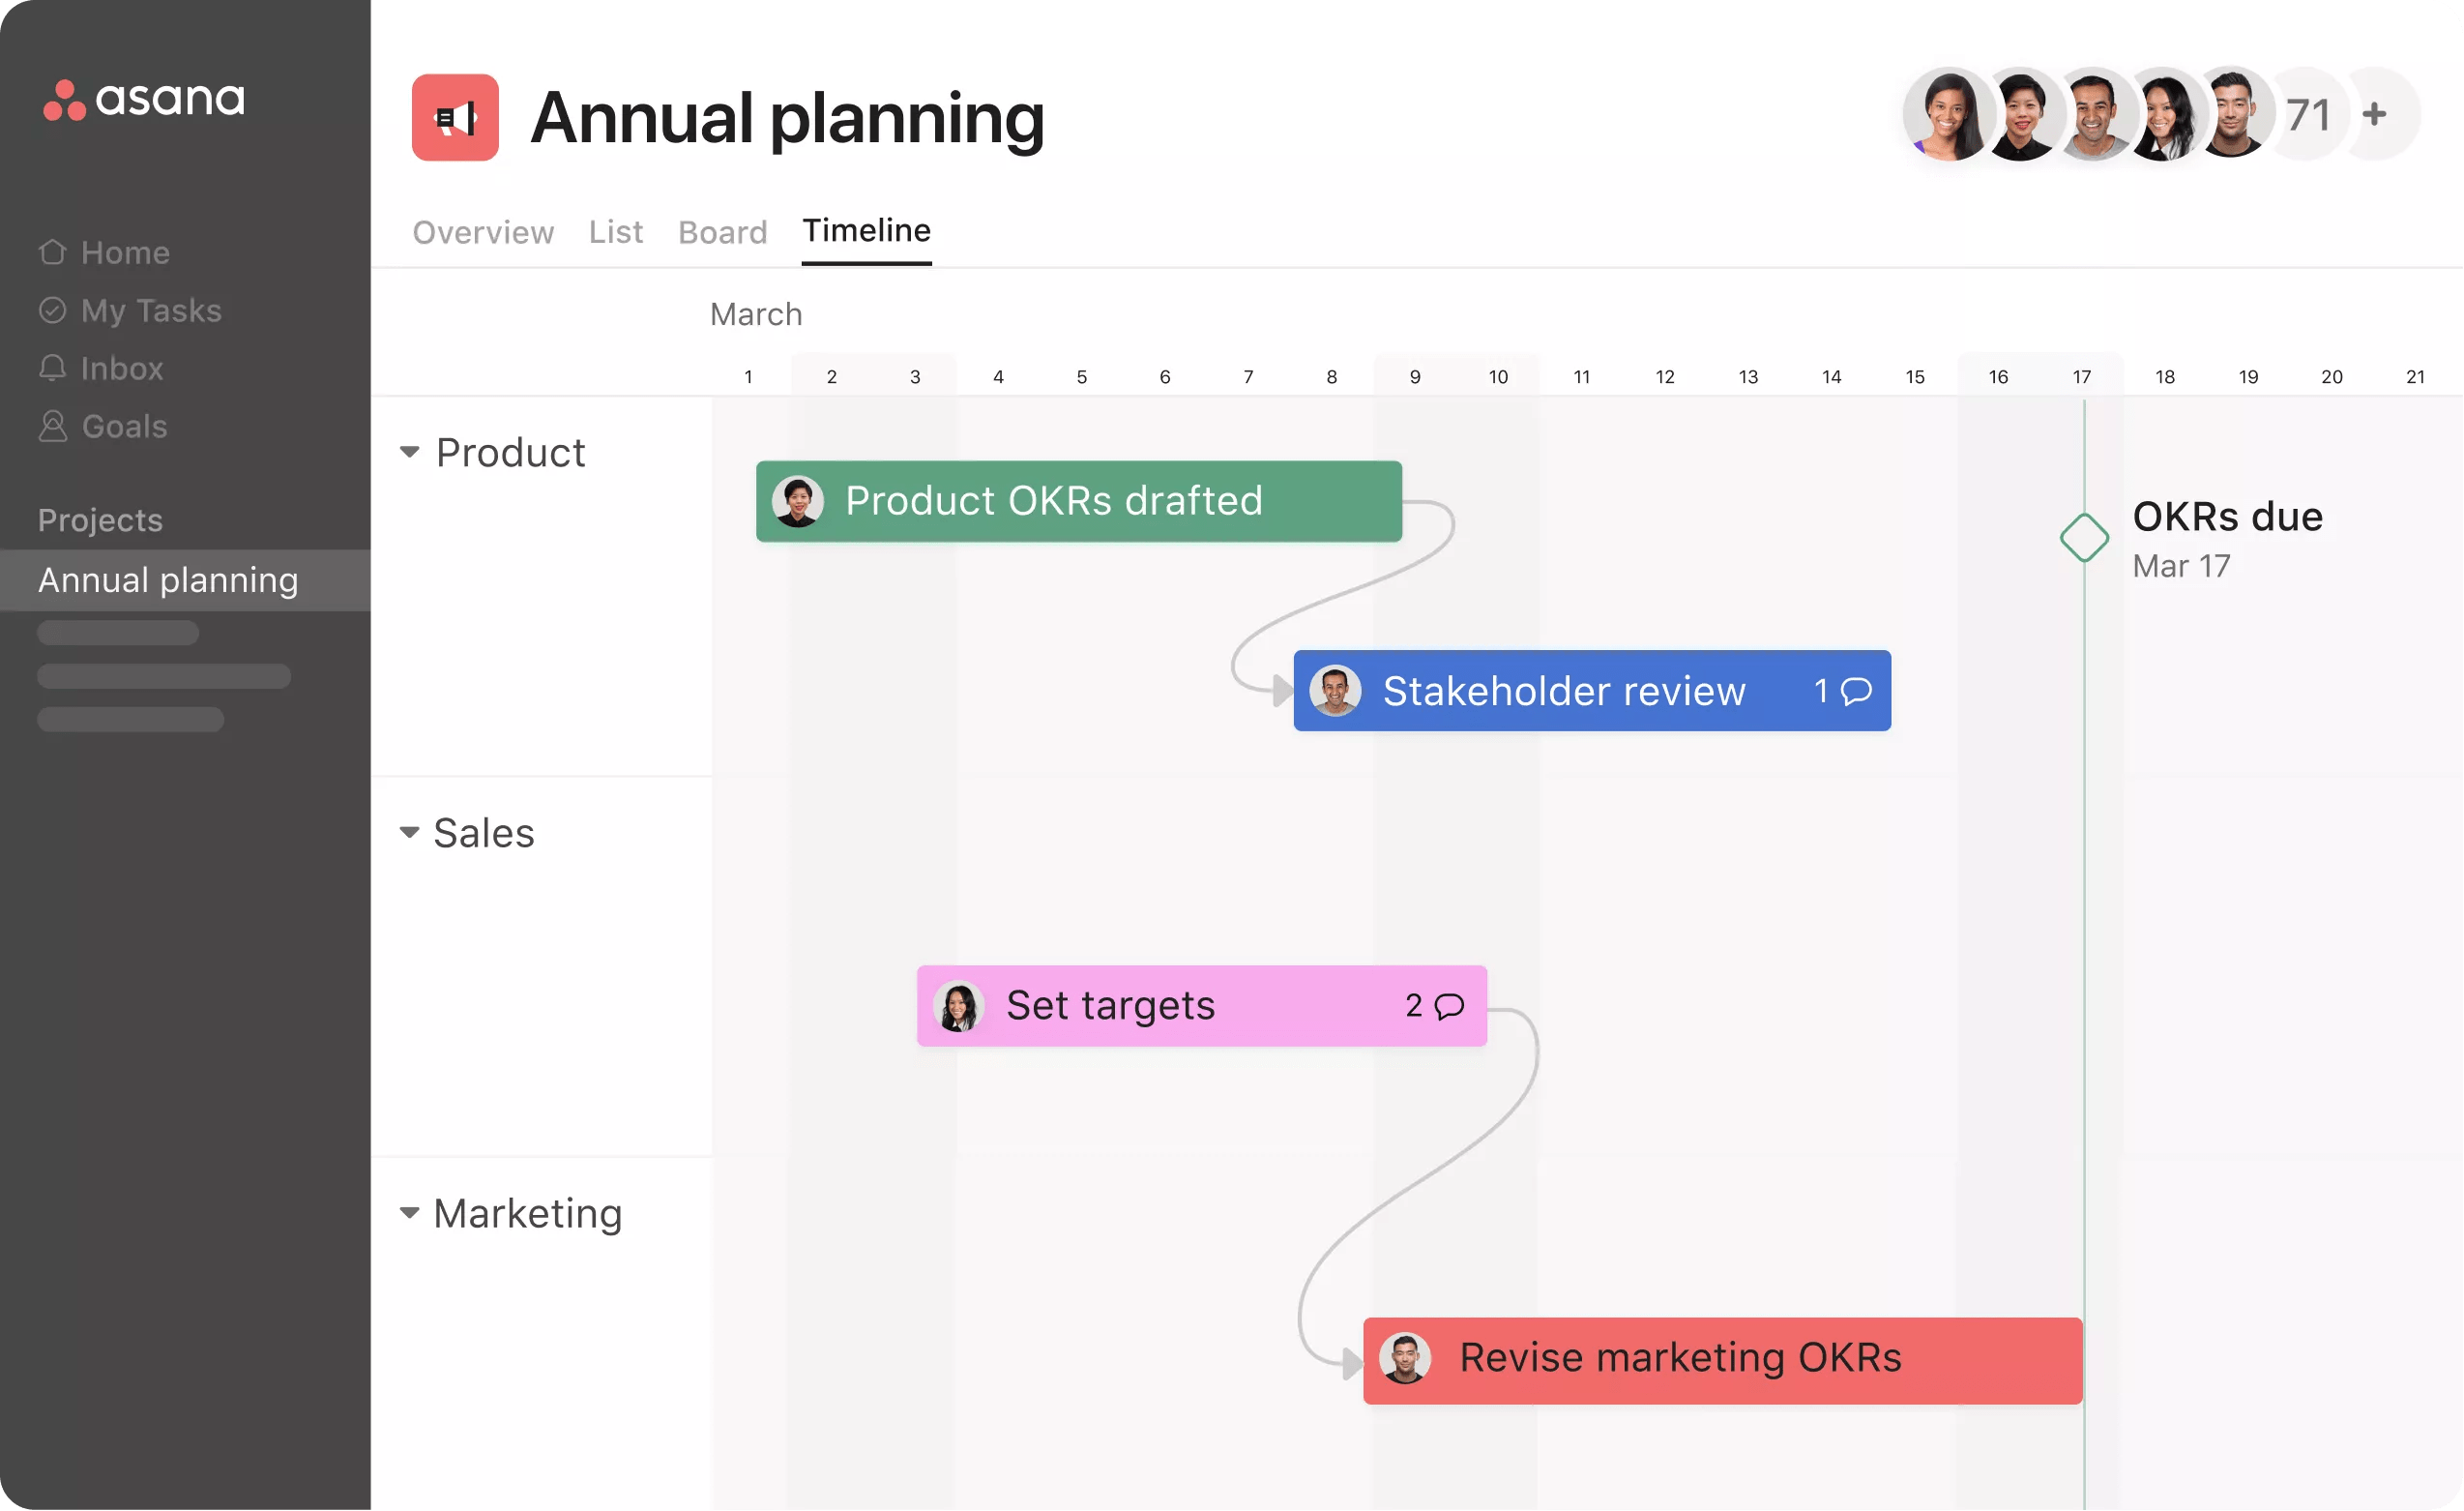Screen dimensions: 2464x1511
Task: Click the +71 collaborators button
Action: click(x=2309, y=113)
